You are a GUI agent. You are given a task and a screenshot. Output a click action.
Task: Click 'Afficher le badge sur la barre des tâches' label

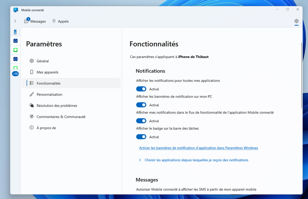(x=167, y=128)
